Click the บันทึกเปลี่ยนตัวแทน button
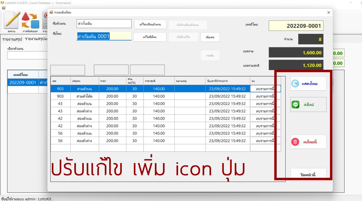The height and width of the screenshot is (201, 362). (x=188, y=24)
